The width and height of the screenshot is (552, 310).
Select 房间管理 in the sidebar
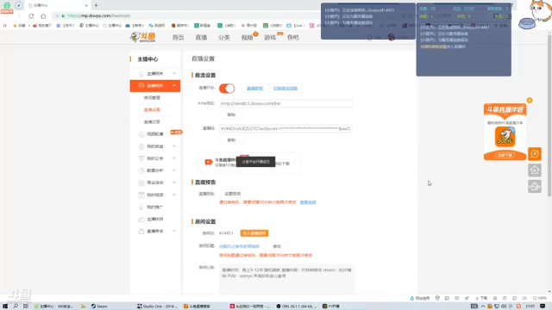(152, 97)
